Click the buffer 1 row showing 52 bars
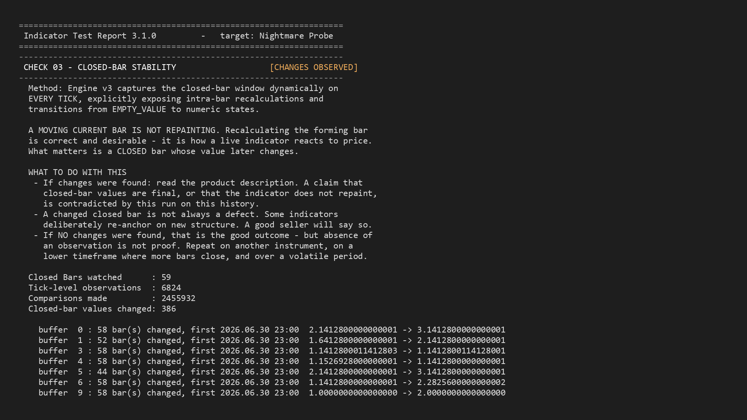The image size is (747, 420). (272, 340)
